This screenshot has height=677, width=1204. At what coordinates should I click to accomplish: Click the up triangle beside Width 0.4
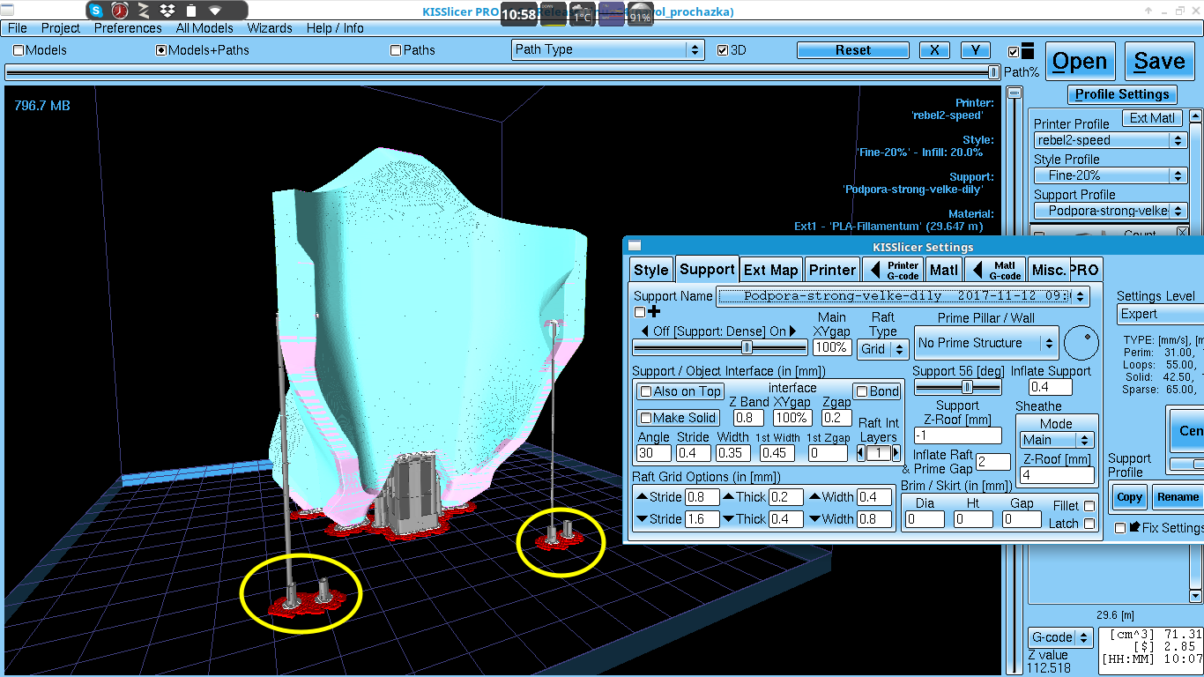coord(814,497)
